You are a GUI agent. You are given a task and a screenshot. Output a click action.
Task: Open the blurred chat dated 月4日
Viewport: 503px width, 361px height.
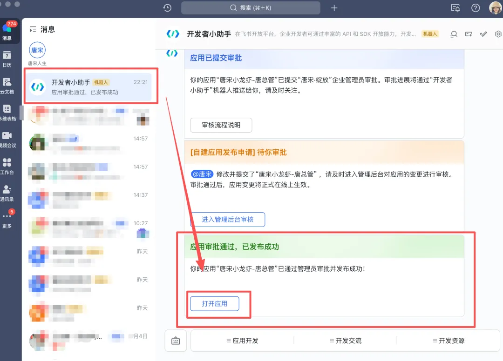pos(88,341)
